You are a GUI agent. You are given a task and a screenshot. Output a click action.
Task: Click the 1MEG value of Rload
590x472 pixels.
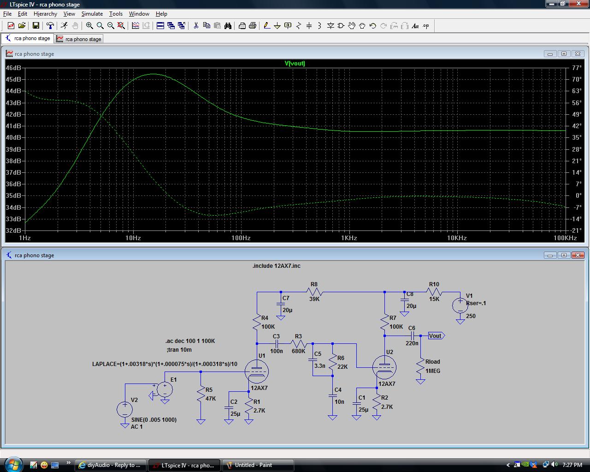432,371
